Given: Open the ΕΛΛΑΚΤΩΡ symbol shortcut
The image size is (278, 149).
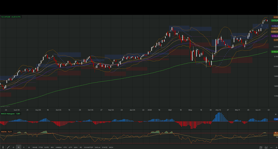Looking at the screenshot, I should pyautogui.click(x=89, y=147).
